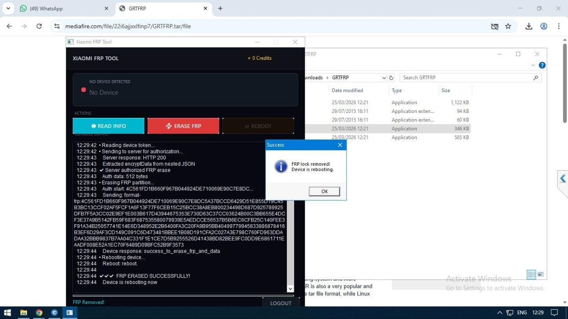Go back in Chrome

[9, 26]
